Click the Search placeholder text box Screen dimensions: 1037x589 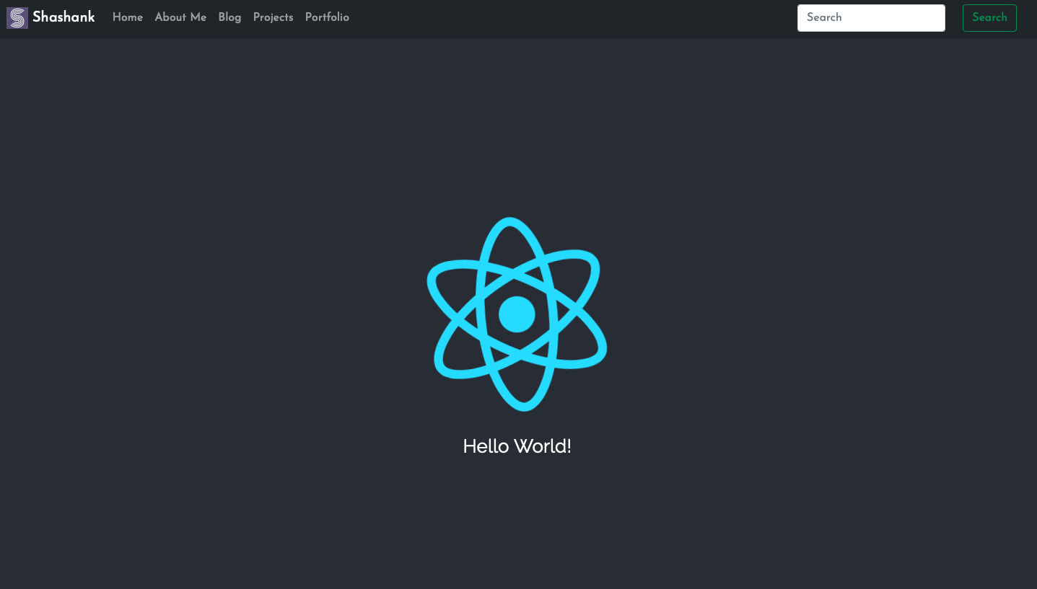point(870,17)
